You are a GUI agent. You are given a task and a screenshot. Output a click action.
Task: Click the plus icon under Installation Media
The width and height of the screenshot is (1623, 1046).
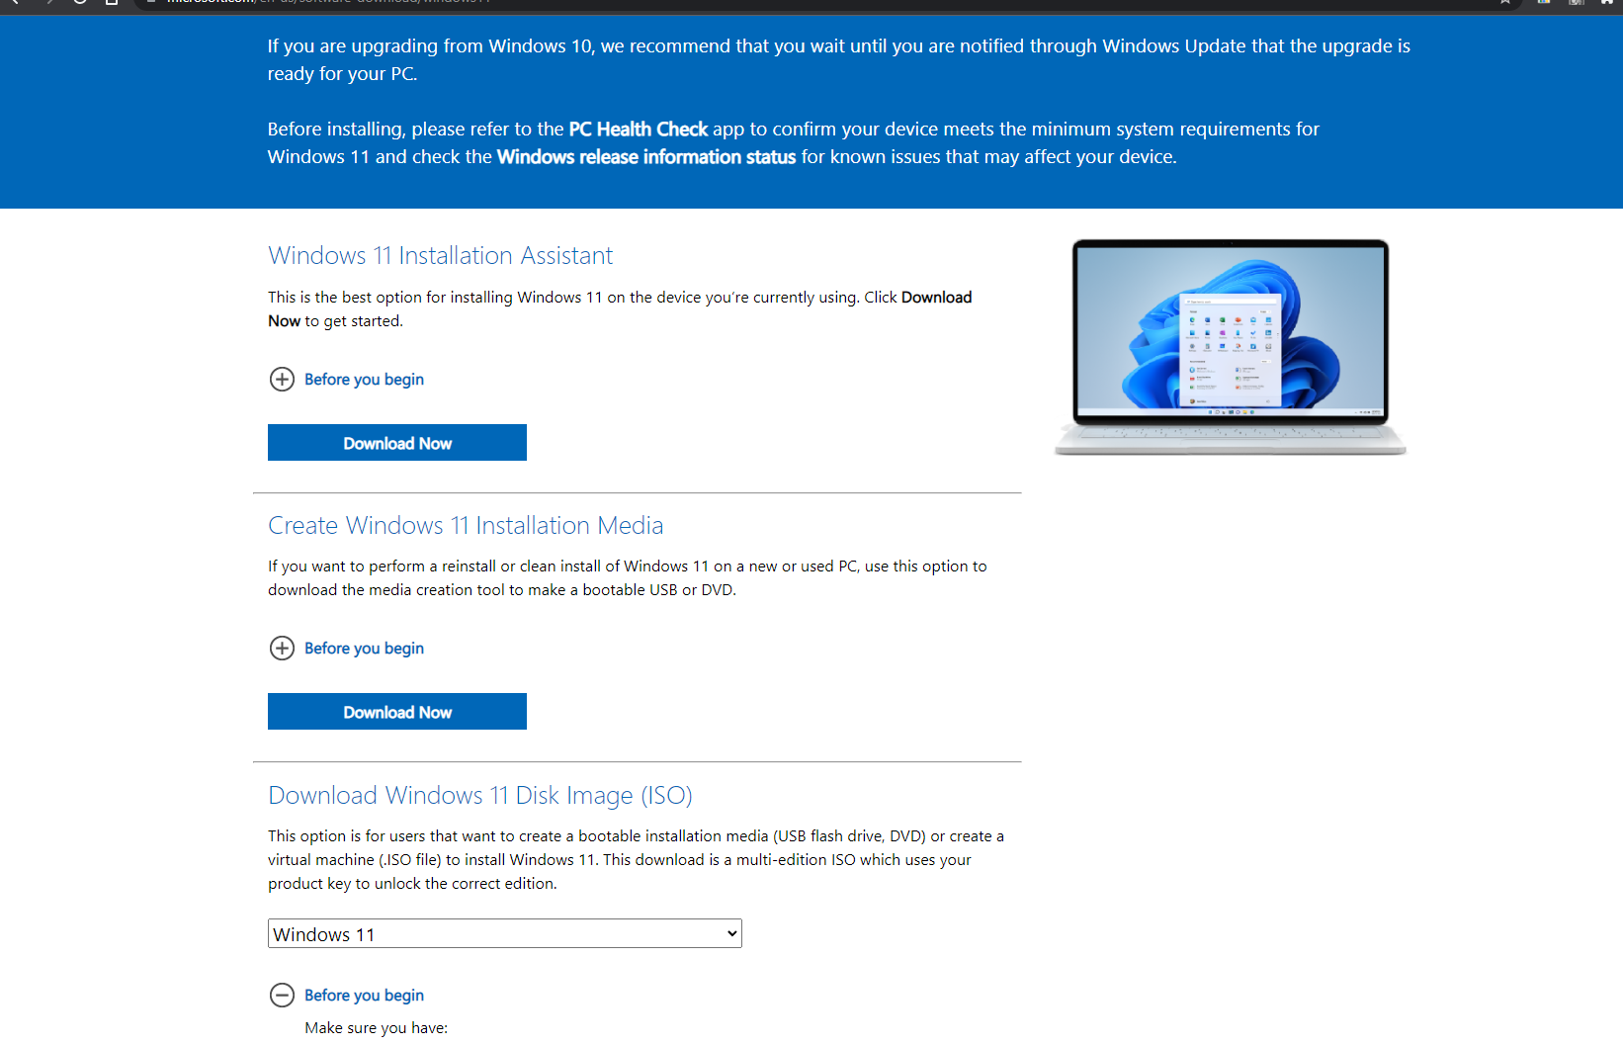point(282,649)
